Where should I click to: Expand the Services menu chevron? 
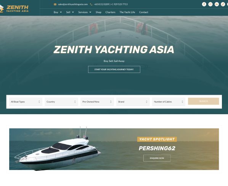pos(90,12)
